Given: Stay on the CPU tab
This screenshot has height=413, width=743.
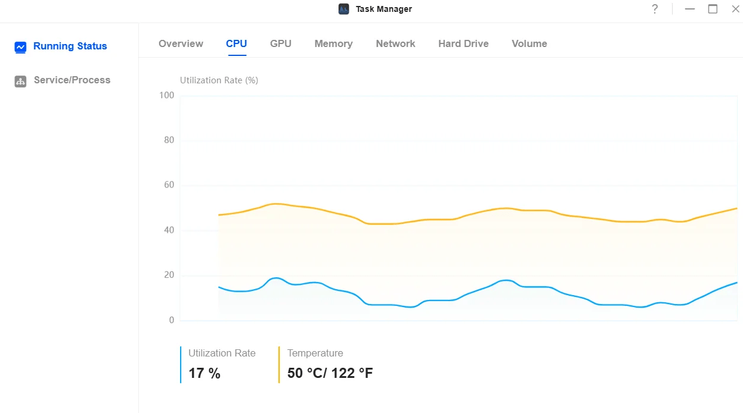Looking at the screenshot, I should coord(236,43).
